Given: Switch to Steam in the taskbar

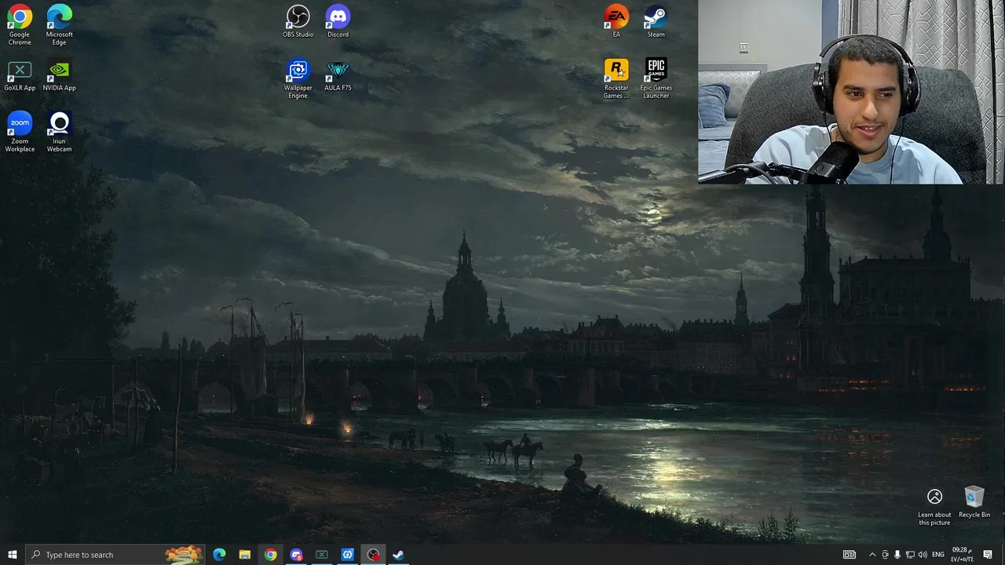Looking at the screenshot, I should click(x=398, y=555).
